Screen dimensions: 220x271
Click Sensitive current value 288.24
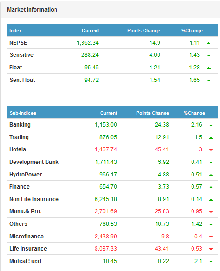pos(90,55)
